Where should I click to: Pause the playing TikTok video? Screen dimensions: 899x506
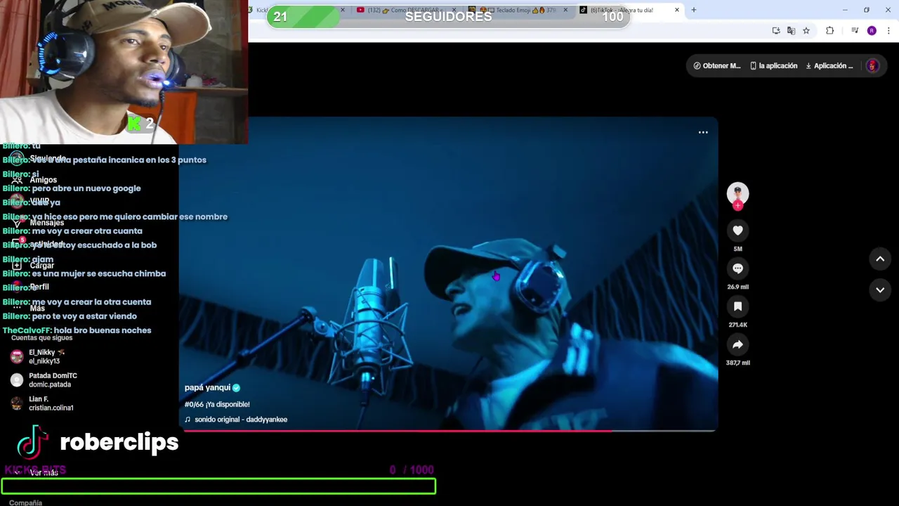point(448,274)
